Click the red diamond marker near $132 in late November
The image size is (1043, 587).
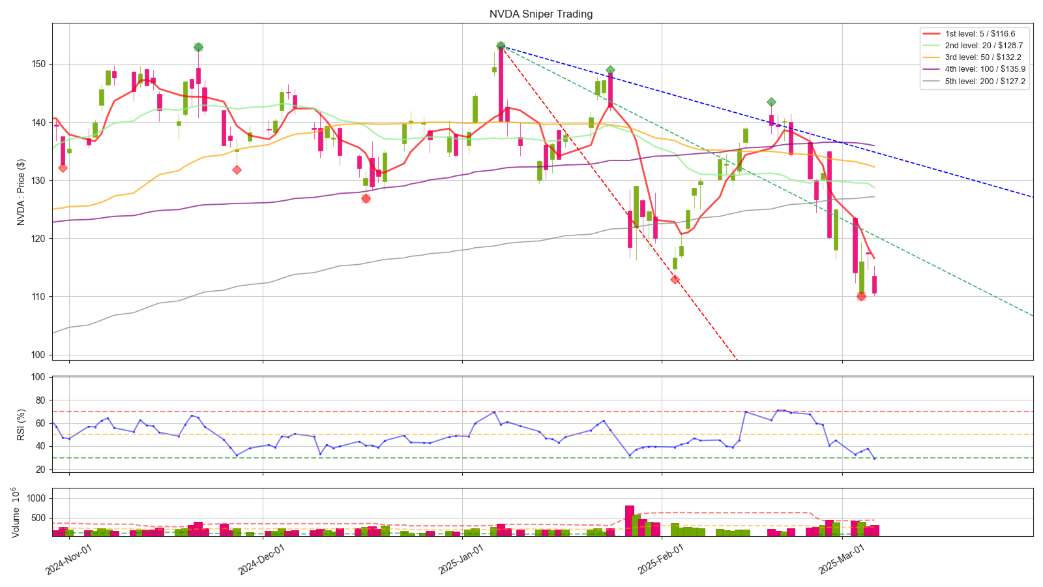237,170
